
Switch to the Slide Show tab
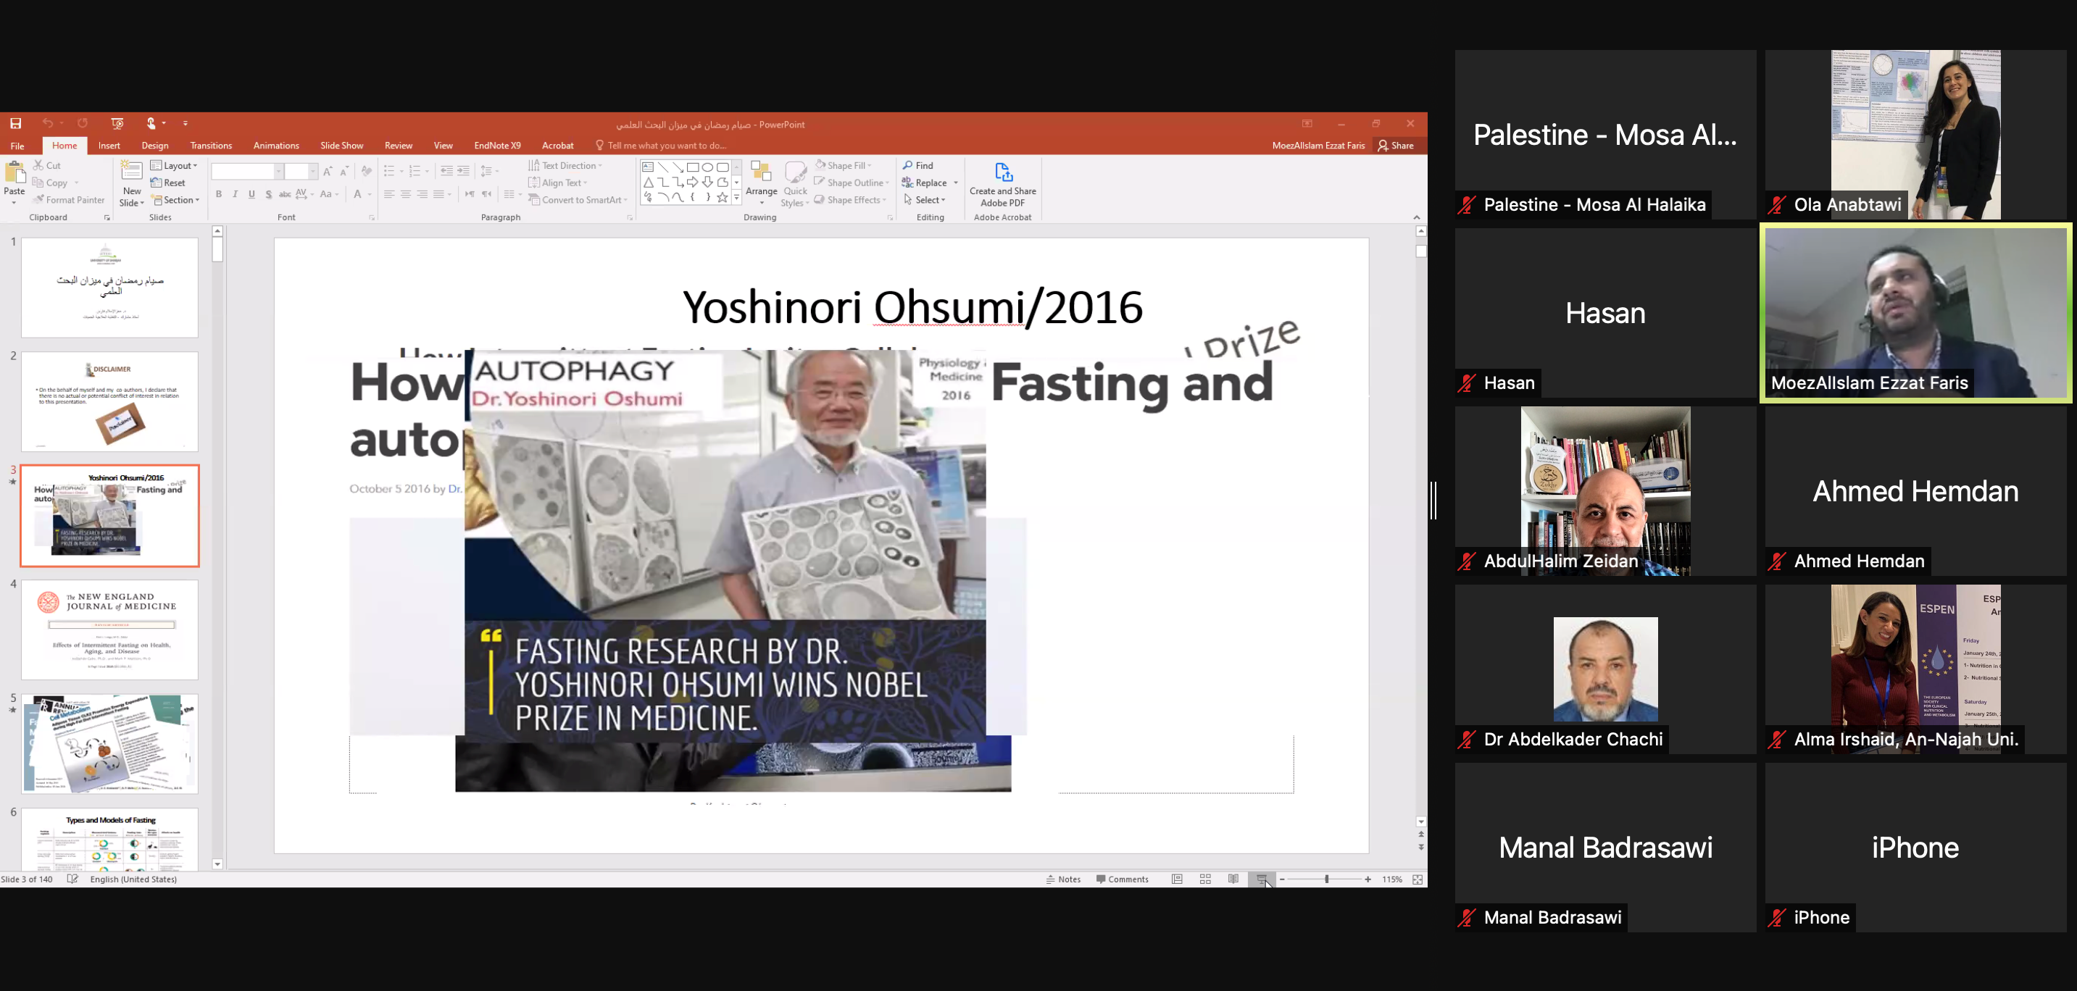[x=341, y=146]
